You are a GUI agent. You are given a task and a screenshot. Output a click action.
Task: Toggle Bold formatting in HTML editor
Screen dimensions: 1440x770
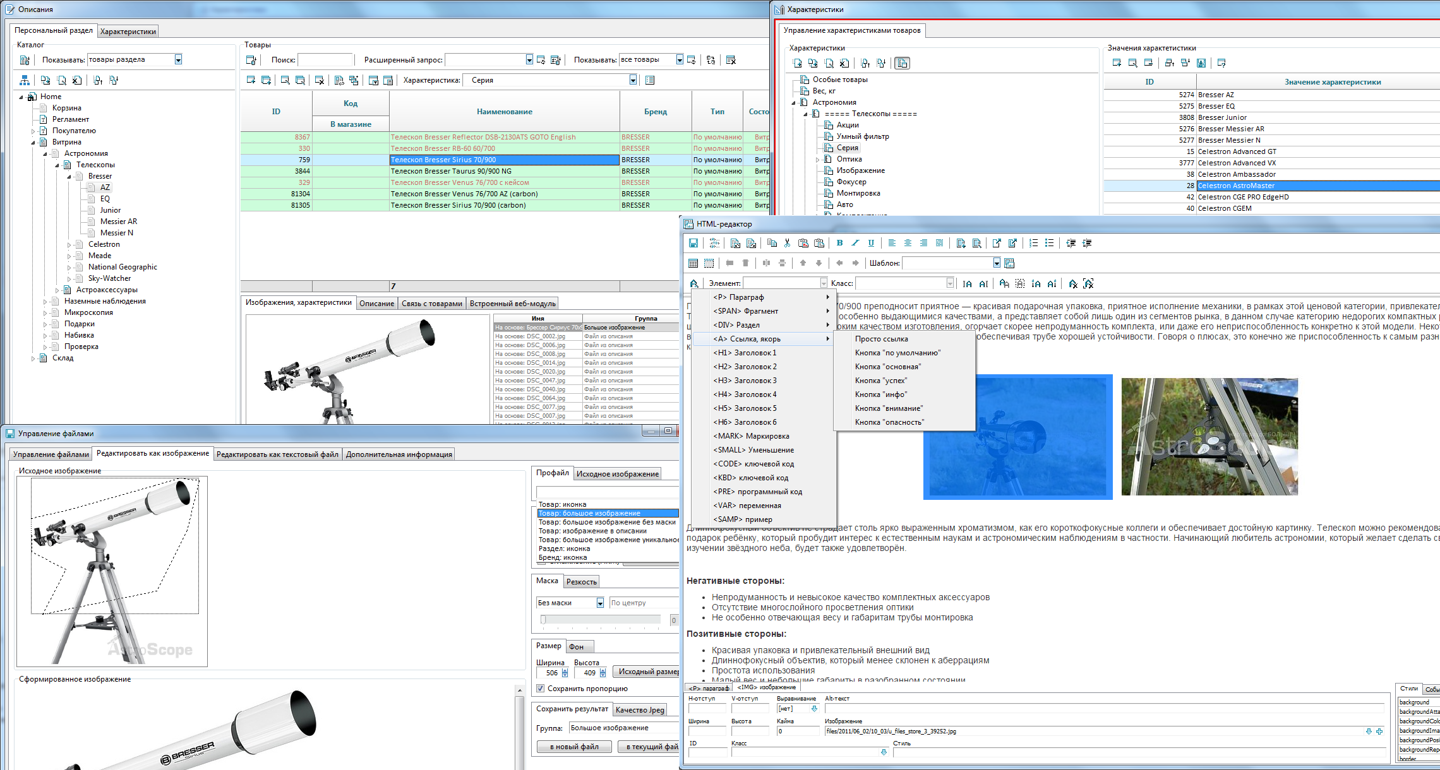pyautogui.click(x=839, y=243)
